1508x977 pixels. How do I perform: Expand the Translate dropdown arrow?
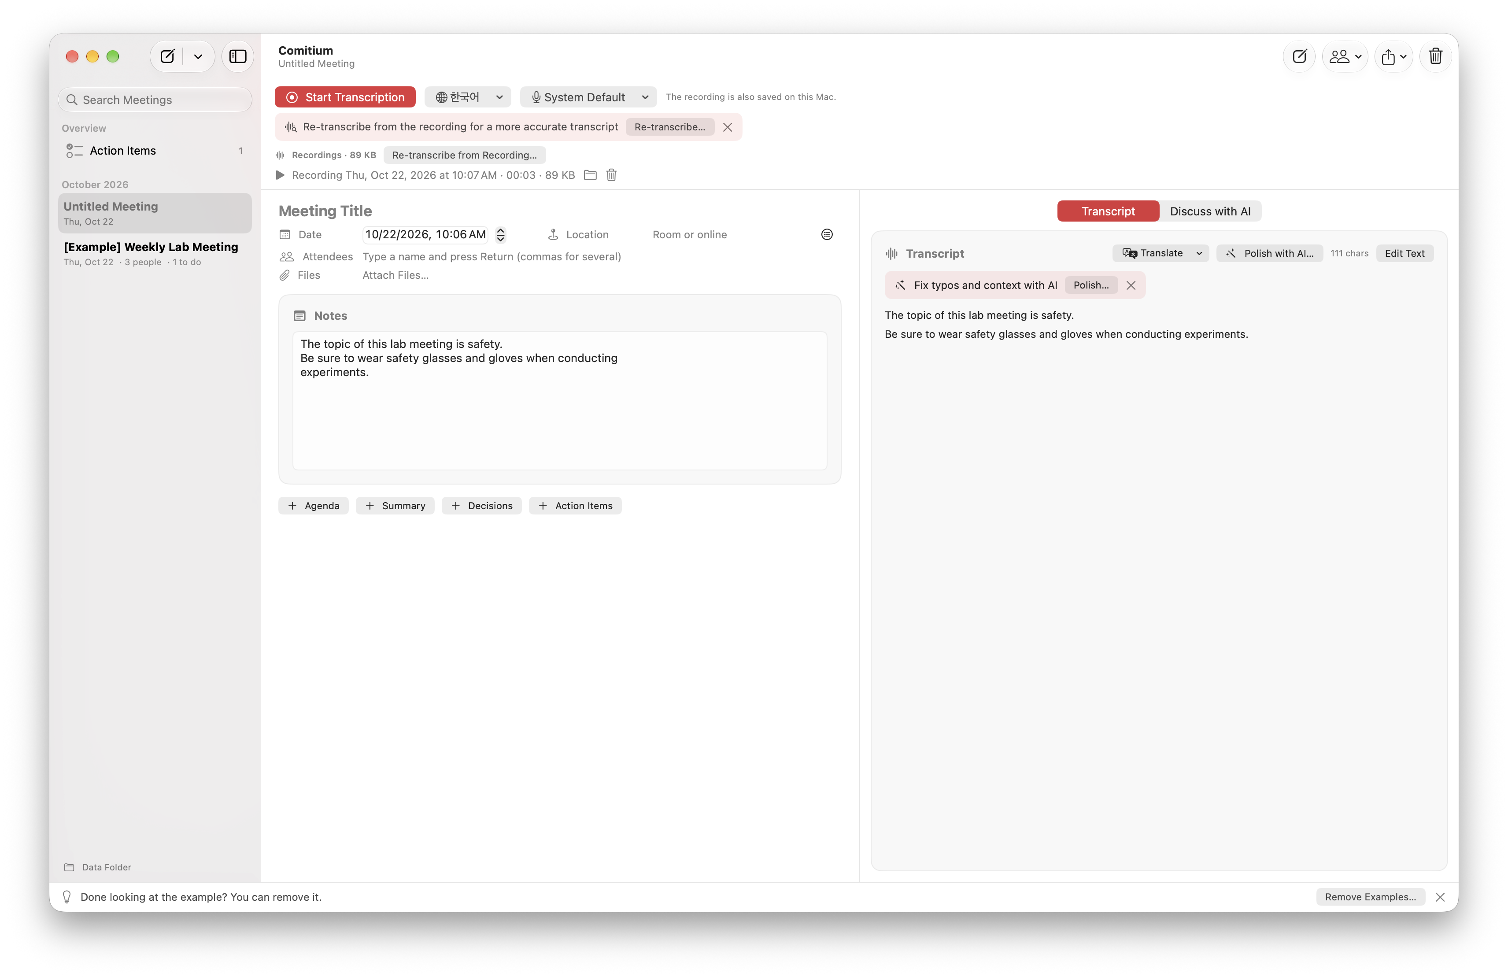point(1199,253)
